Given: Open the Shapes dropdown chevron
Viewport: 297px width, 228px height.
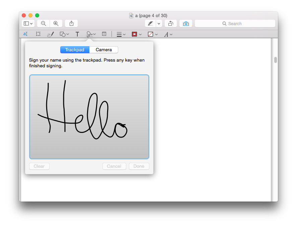Looking at the screenshot, I should [68, 34].
